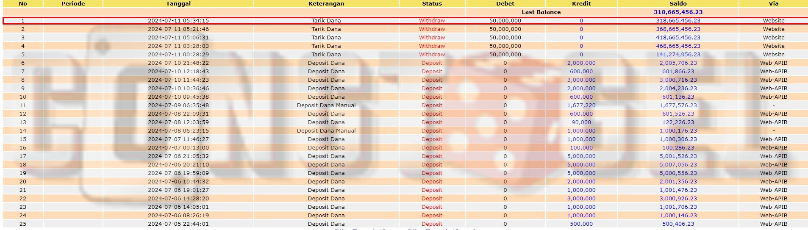Click the date 2024-07-09 06:35:48

(178, 105)
